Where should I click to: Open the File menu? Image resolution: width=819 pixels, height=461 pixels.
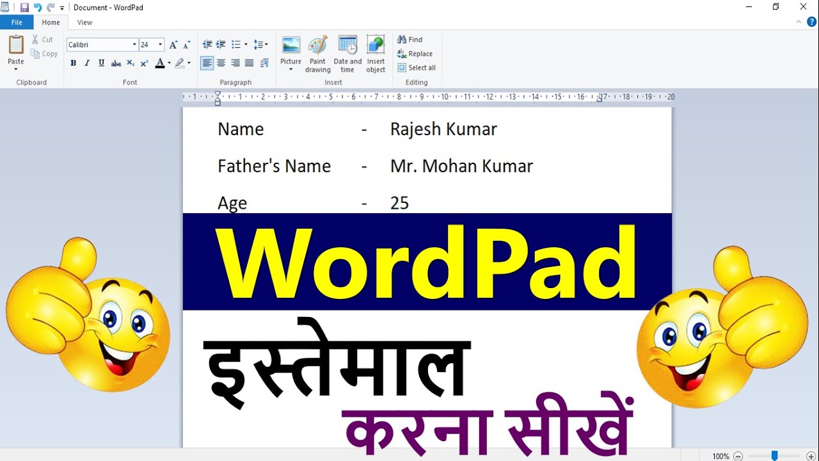[17, 22]
